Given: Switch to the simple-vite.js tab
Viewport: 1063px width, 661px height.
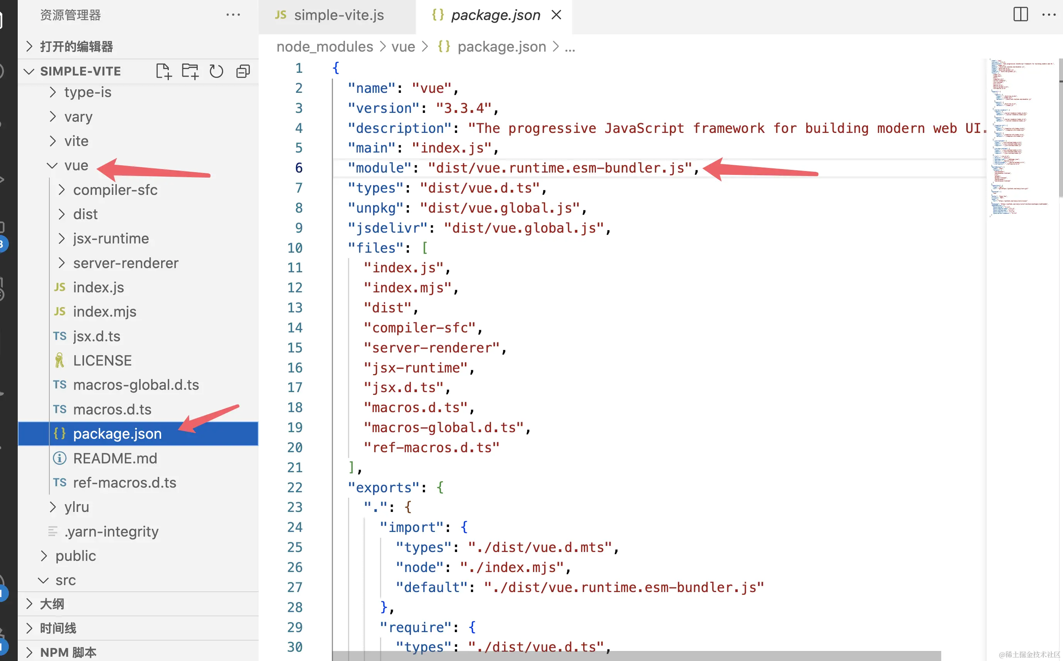Looking at the screenshot, I should coord(337,15).
